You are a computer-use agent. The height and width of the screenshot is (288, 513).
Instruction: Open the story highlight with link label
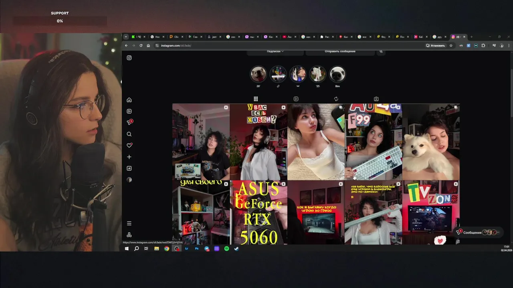(x=278, y=74)
